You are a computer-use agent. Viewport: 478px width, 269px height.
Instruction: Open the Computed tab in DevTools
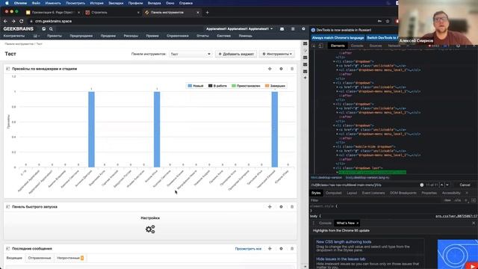click(334, 193)
